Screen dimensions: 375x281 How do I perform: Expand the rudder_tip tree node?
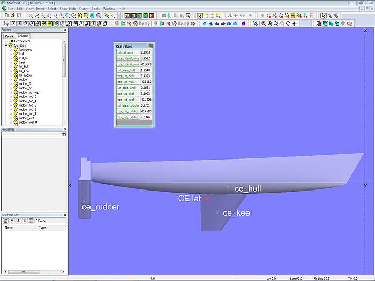tap(11, 88)
